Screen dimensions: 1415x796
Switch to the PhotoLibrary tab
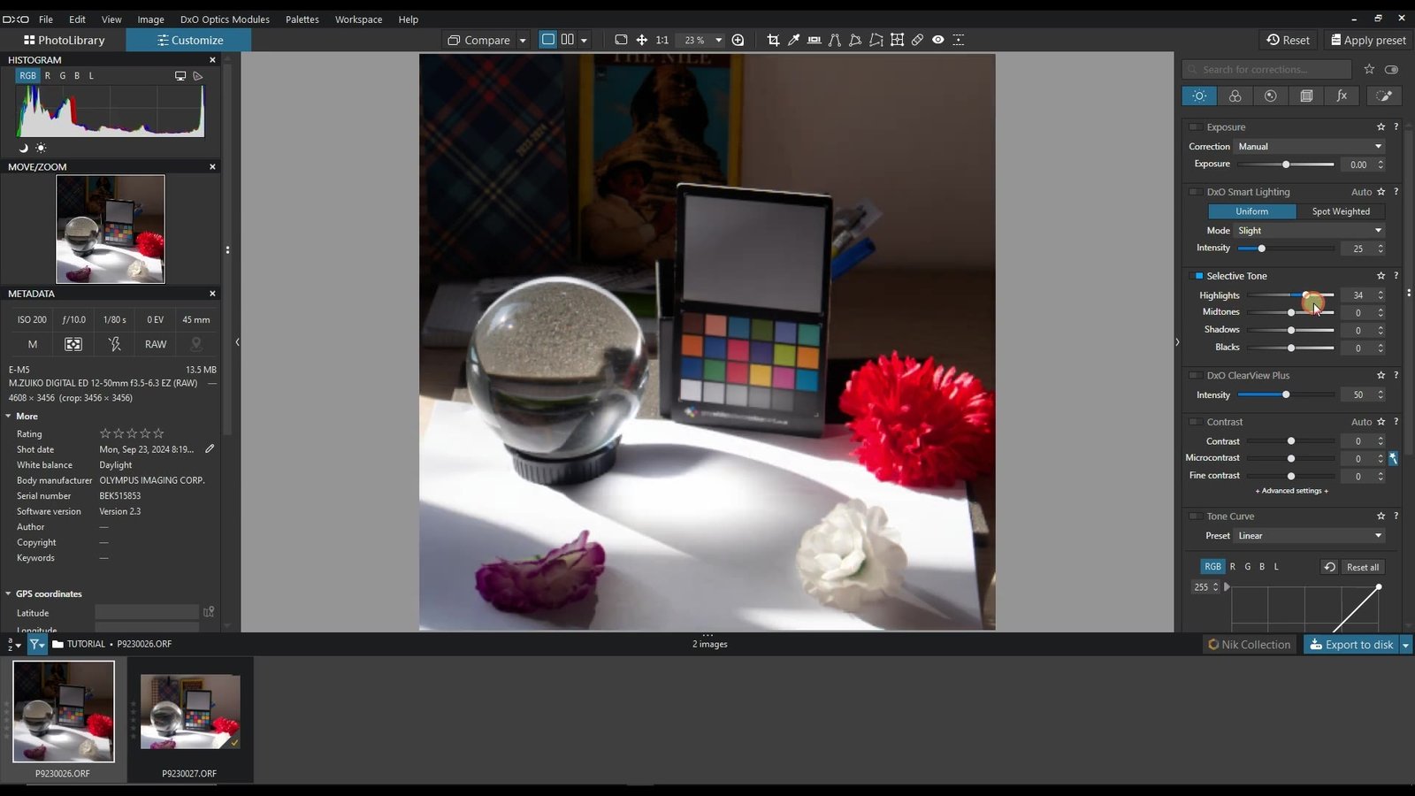[x=64, y=40]
